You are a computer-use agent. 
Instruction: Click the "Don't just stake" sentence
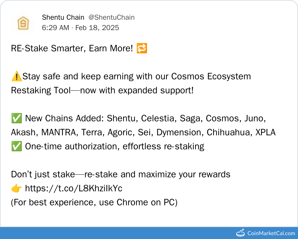(121, 174)
